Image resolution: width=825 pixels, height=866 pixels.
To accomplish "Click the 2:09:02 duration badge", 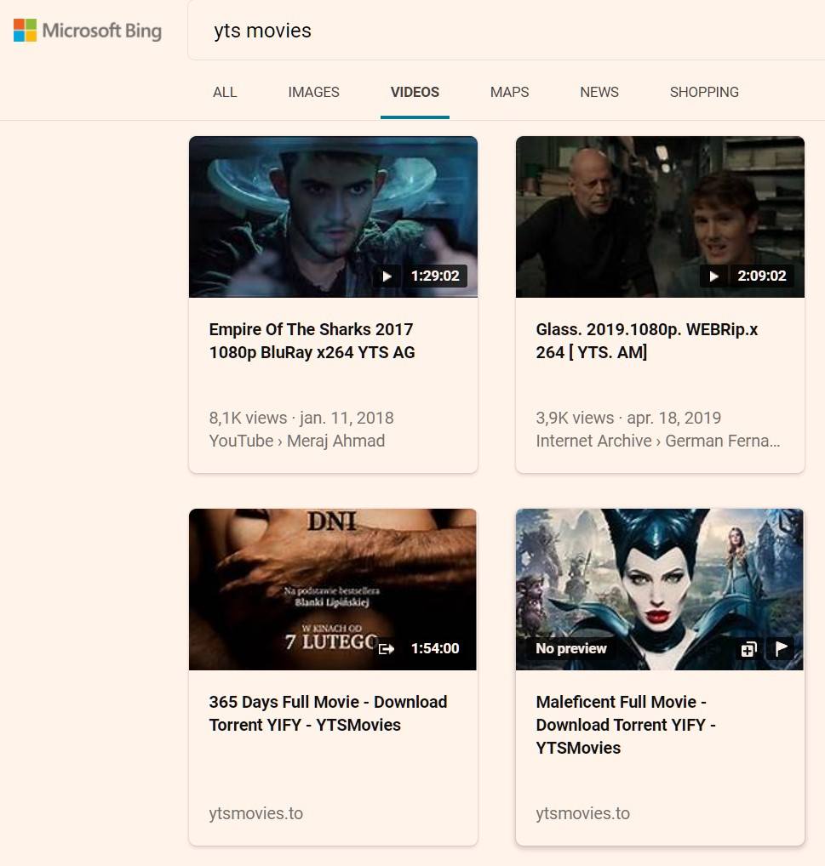I will coord(761,276).
